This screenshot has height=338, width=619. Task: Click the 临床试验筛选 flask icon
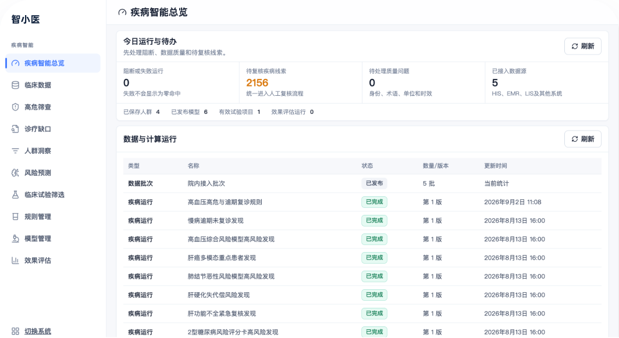point(15,195)
